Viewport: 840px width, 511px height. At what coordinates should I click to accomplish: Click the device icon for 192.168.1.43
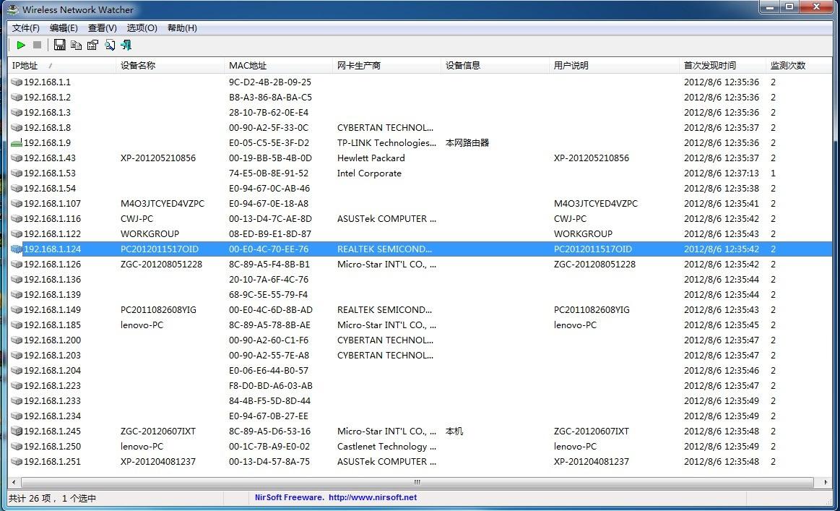point(17,158)
